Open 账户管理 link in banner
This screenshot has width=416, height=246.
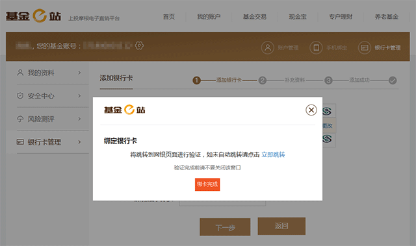coord(288,48)
